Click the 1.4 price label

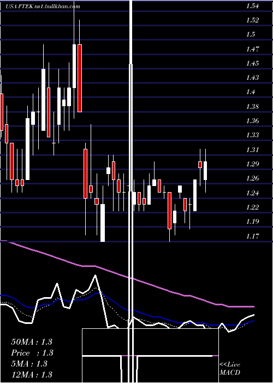(250, 92)
